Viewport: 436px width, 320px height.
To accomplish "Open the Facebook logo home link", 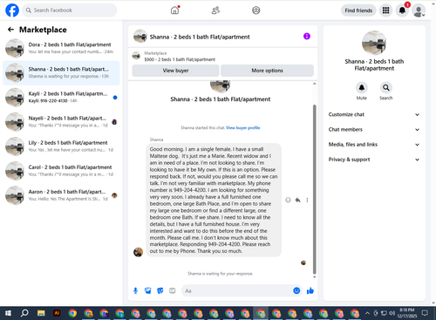I will 12,10.
